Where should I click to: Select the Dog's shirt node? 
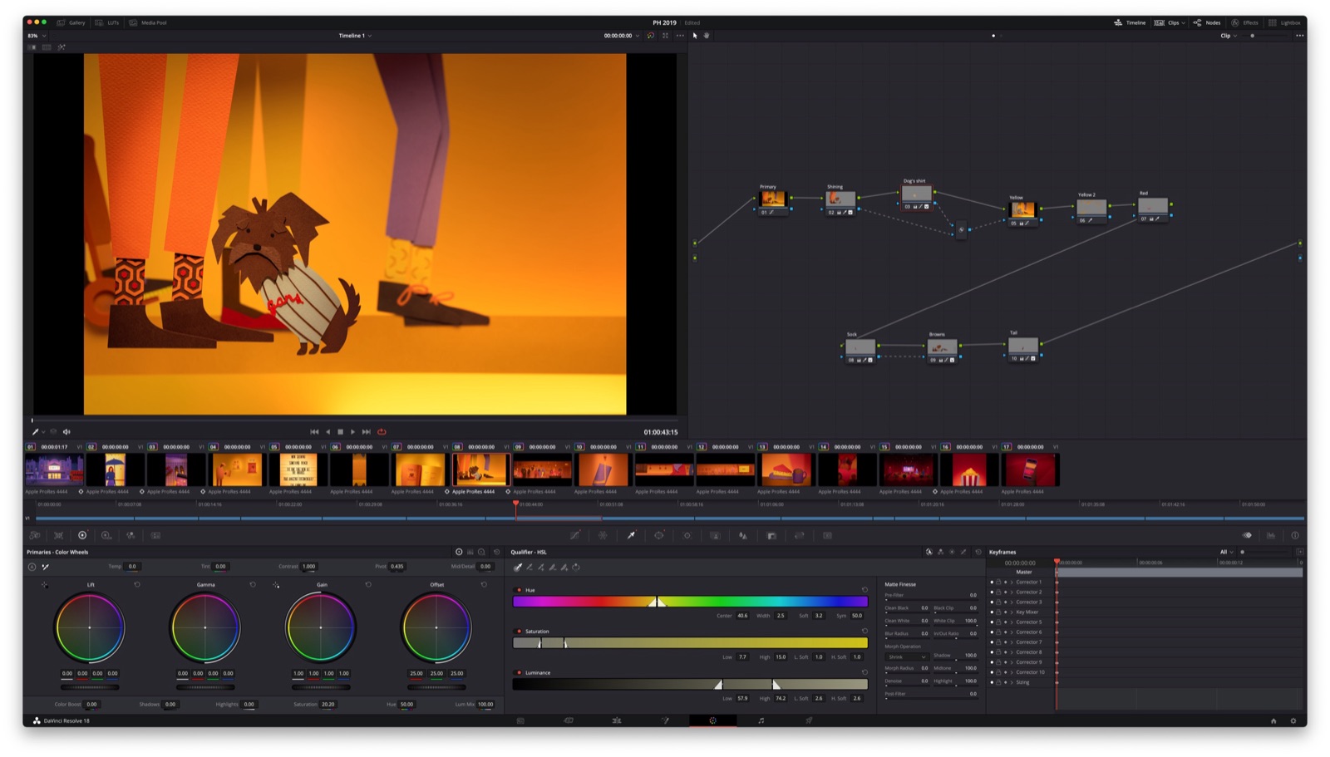[916, 195]
